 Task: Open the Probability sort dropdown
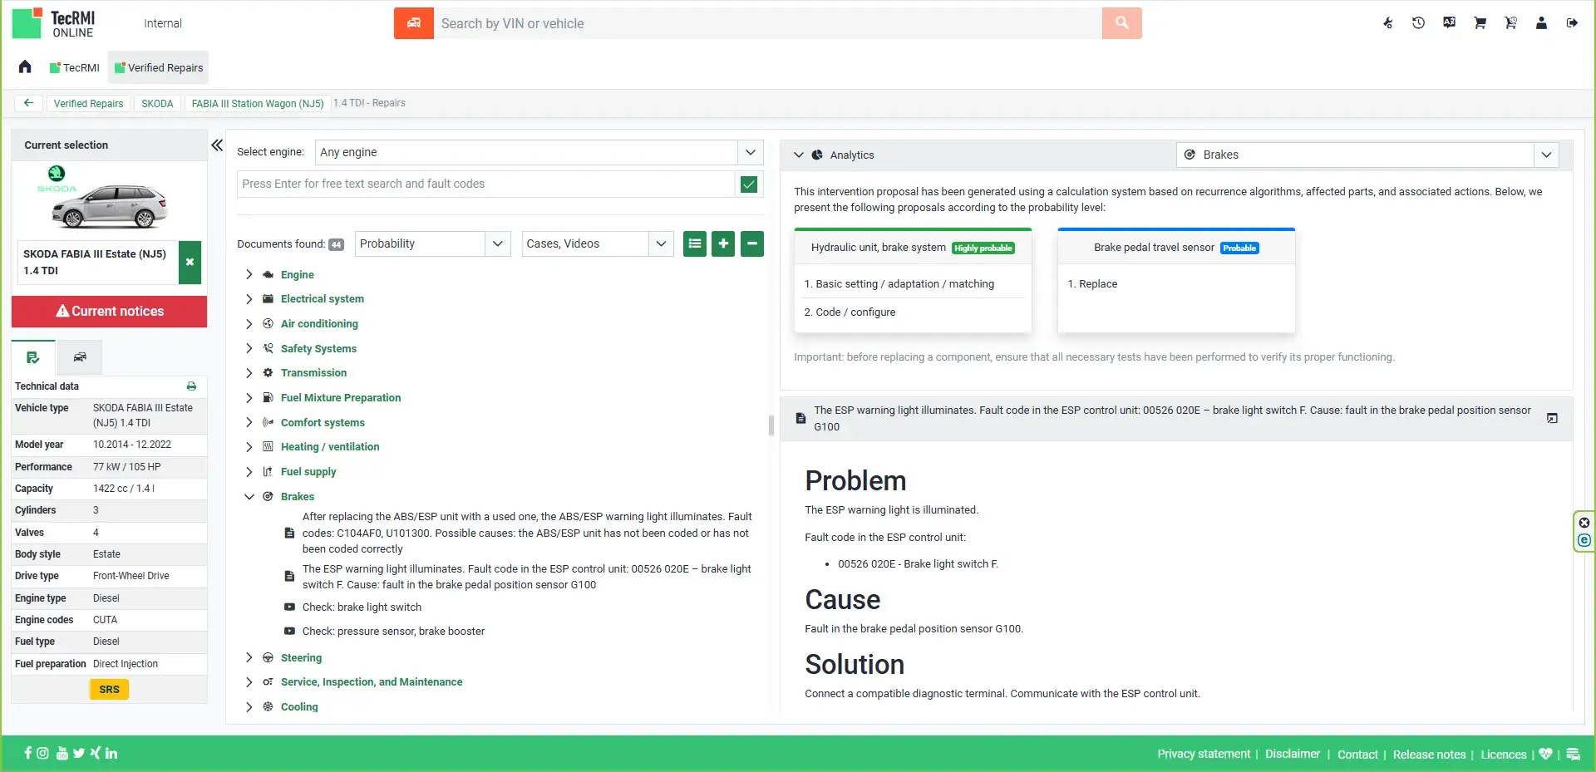coord(432,243)
